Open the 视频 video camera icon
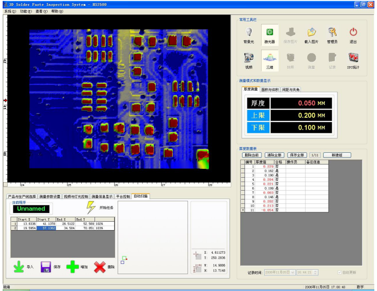The height and width of the screenshot is (291, 377). 249,58
